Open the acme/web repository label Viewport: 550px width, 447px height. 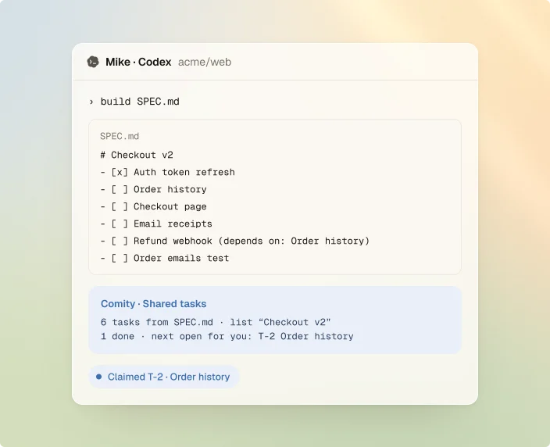205,62
